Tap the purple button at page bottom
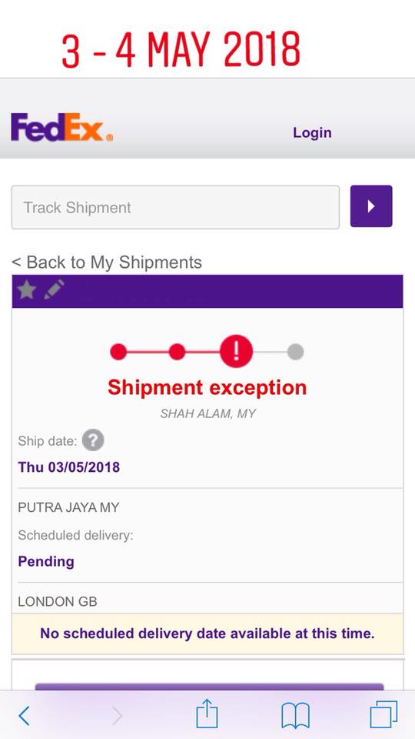Viewport: 415px width, 739px height. coord(209,687)
